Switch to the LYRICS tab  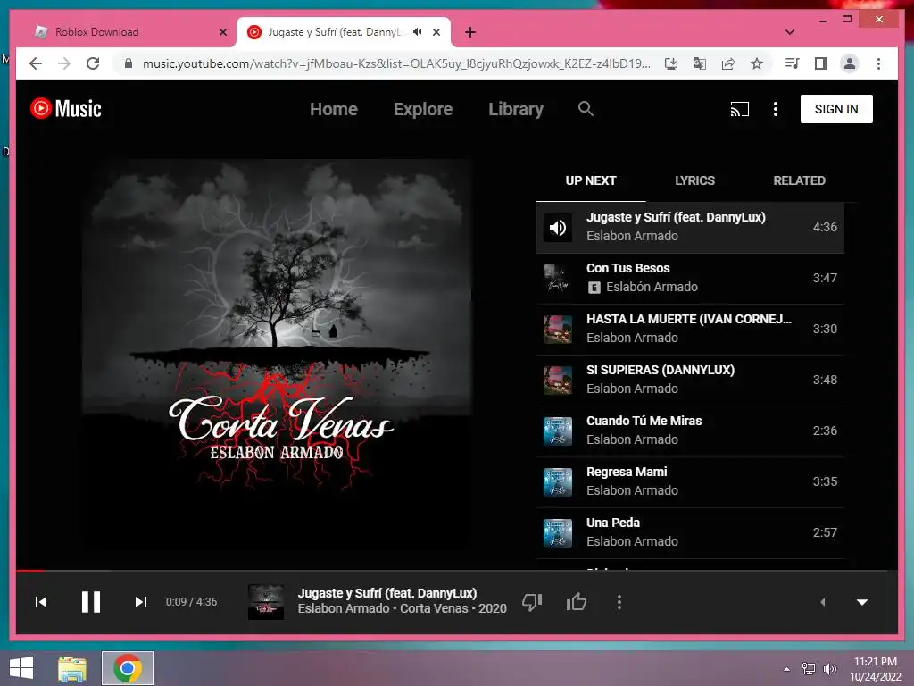tap(694, 180)
